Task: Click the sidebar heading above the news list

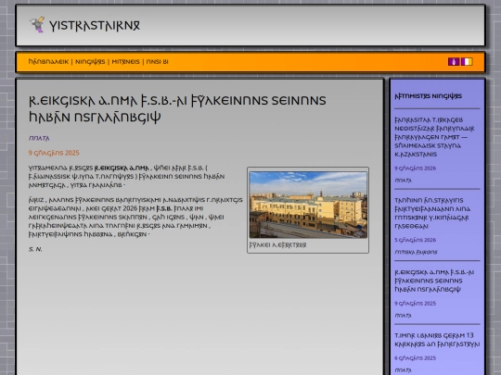Action: coord(428,96)
